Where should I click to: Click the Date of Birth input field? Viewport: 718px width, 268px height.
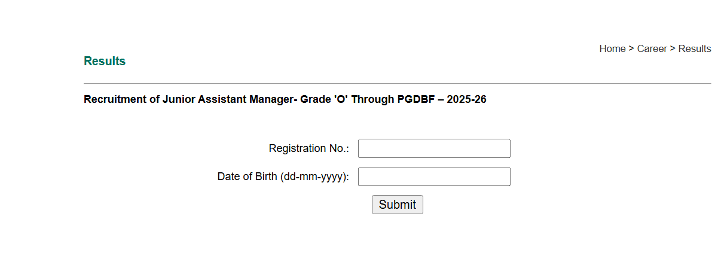point(434,176)
